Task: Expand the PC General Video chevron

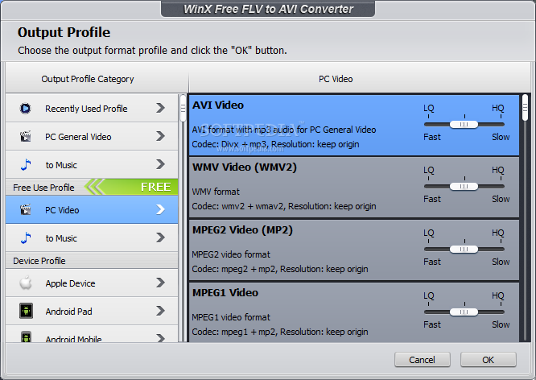Action: point(160,136)
